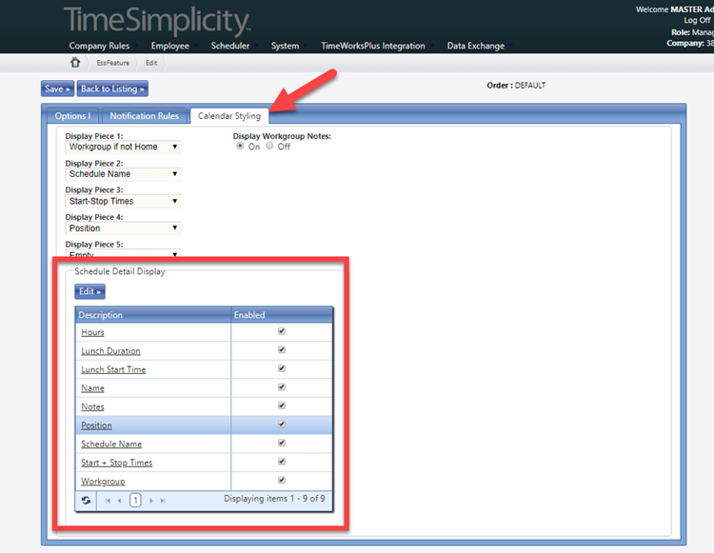This screenshot has width=714, height=553.
Task: Open the Display Piece 4 Position dropdown
Action: (123, 228)
